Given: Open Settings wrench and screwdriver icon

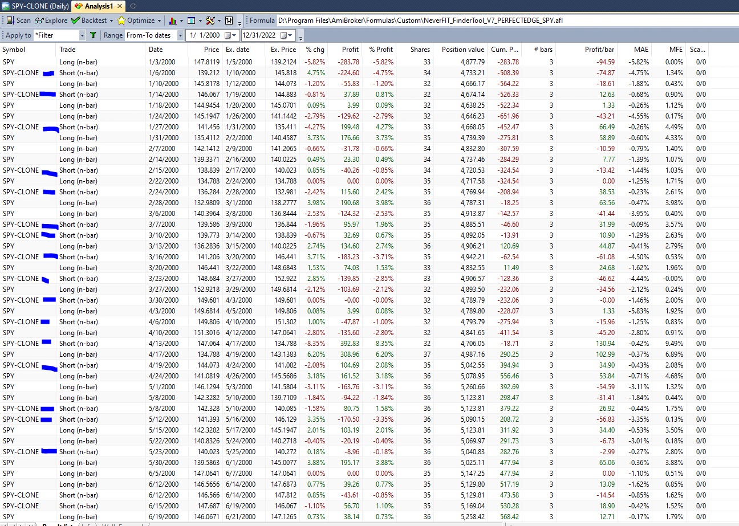Looking at the screenshot, I should pyautogui.click(x=210, y=21).
